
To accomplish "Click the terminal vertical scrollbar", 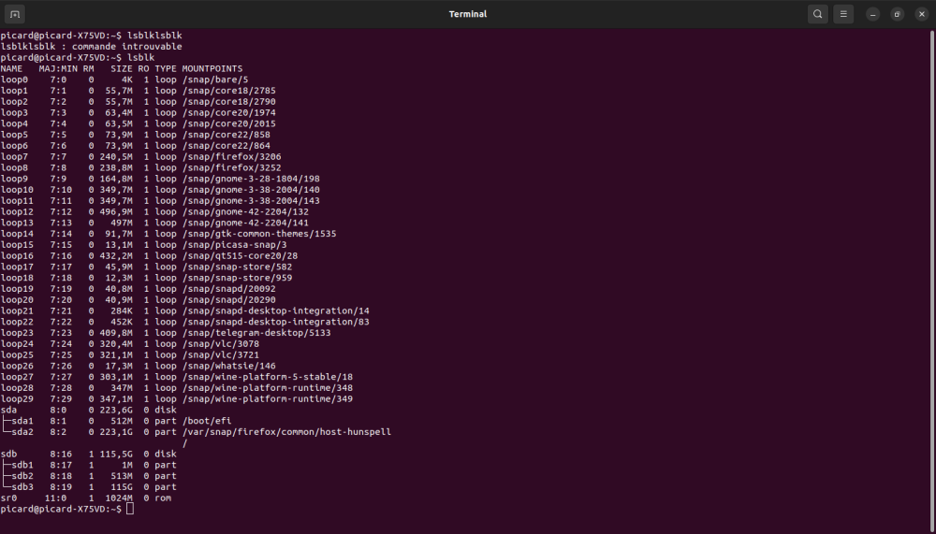I will pyautogui.click(x=932, y=281).
